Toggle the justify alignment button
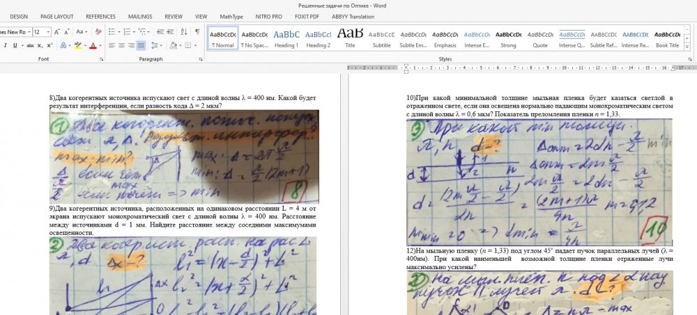Image resolution: width=697 pixels, height=315 pixels. pos(141,46)
